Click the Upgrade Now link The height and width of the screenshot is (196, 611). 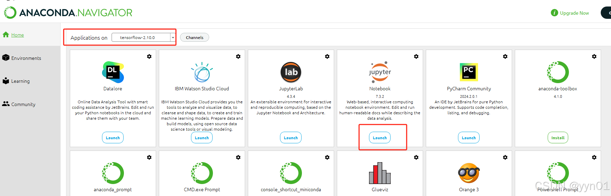574,13
